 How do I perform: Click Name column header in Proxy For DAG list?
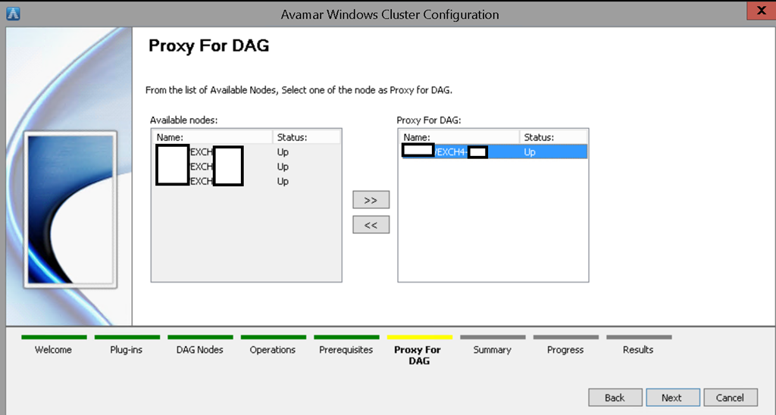(459, 137)
